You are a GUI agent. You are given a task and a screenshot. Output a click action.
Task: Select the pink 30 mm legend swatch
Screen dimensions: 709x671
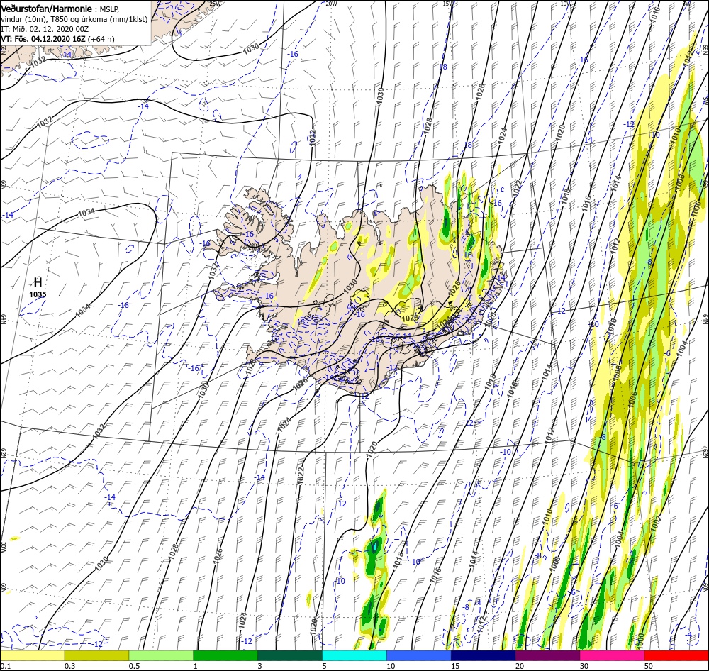[x=613, y=655]
